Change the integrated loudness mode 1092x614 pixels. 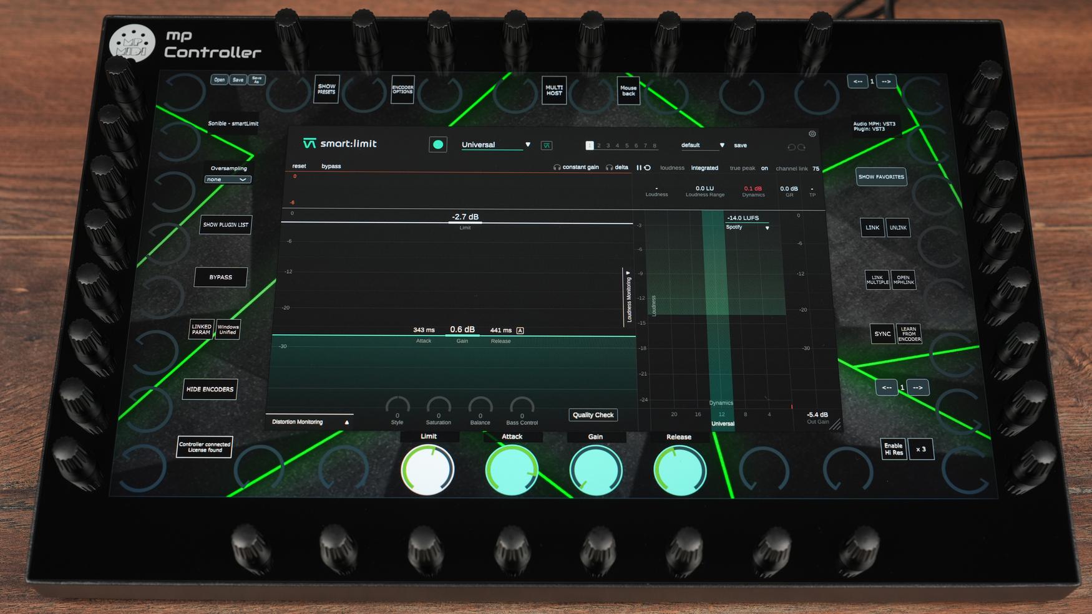click(x=704, y=168)
